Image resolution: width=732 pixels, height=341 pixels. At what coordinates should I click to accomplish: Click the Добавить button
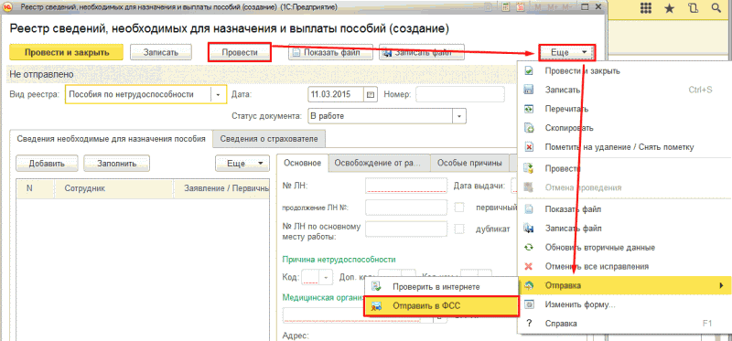tap(47, 164)
